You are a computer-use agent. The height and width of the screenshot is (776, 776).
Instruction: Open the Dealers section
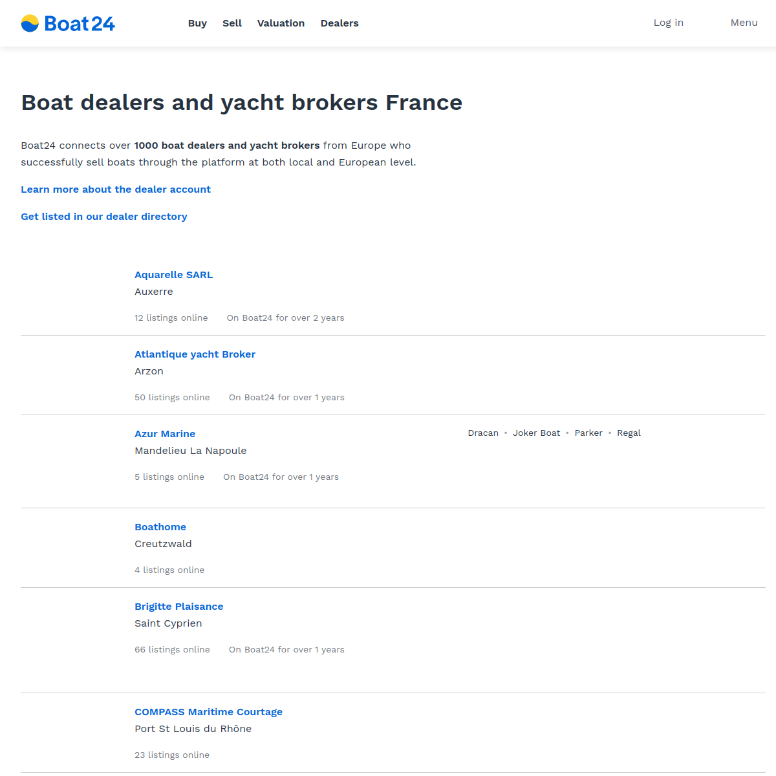(339, 23)
